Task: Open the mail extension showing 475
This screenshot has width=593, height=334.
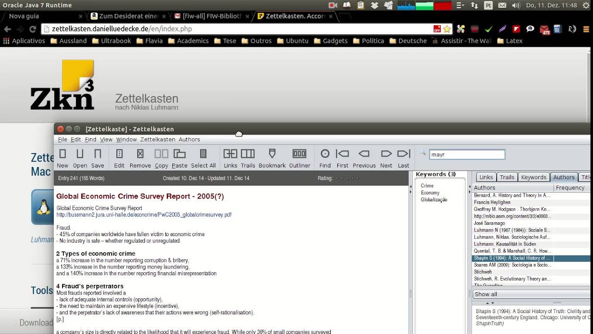Action: [x=544, y=30]
